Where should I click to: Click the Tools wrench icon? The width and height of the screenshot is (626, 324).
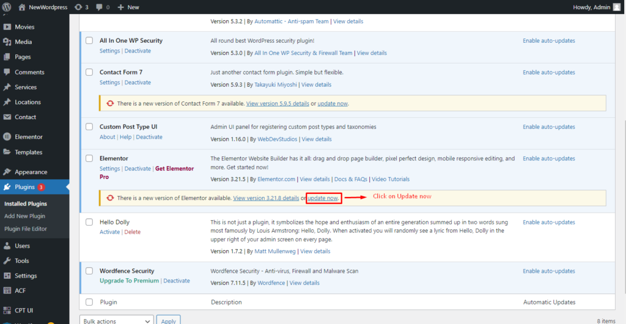(7, 261)
